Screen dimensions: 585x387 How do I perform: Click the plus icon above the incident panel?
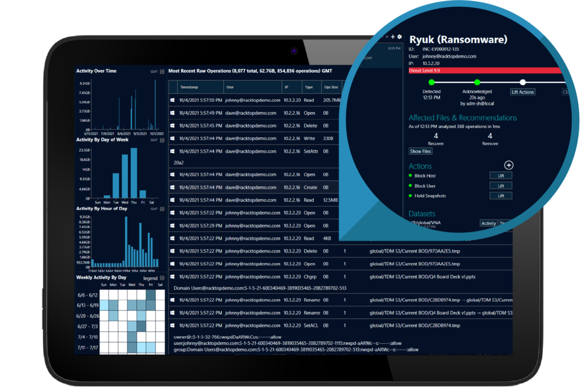pos(392,37)
